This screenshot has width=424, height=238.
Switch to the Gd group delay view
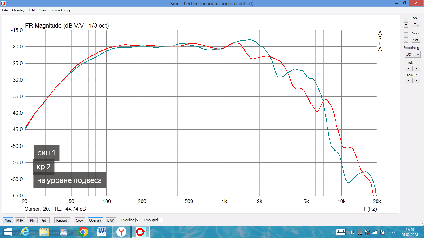point(44,220)
